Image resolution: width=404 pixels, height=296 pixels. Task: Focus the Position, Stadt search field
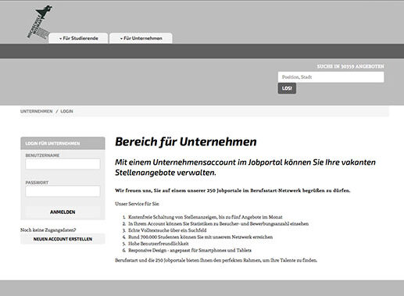[331, 77]
